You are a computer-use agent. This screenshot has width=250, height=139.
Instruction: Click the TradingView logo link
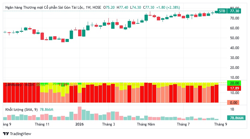pos(17,134)
